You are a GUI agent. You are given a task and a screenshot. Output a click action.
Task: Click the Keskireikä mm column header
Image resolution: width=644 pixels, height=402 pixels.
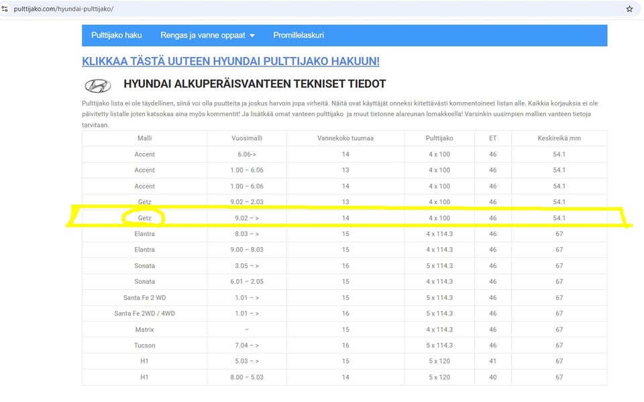click(x=559, y=138)
